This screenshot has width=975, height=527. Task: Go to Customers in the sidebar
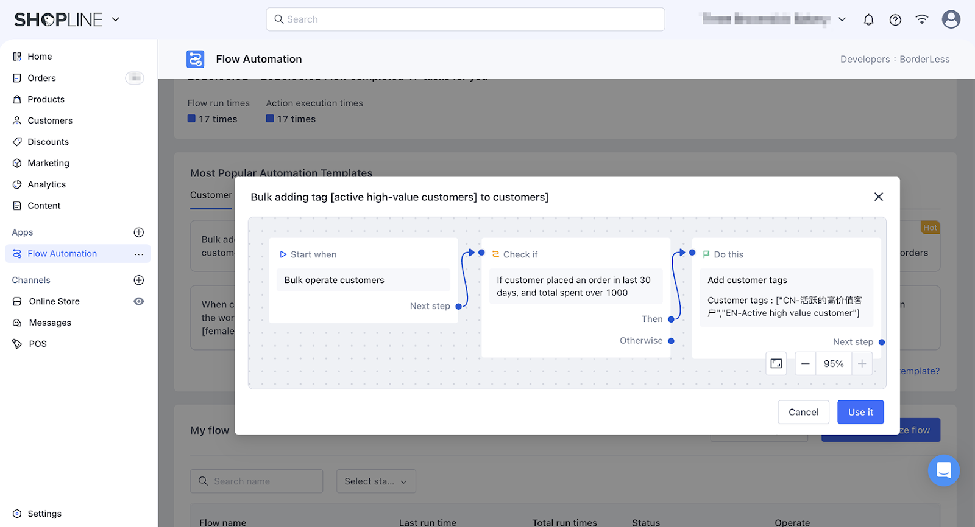pyautogui.click(x=50, y=120)
